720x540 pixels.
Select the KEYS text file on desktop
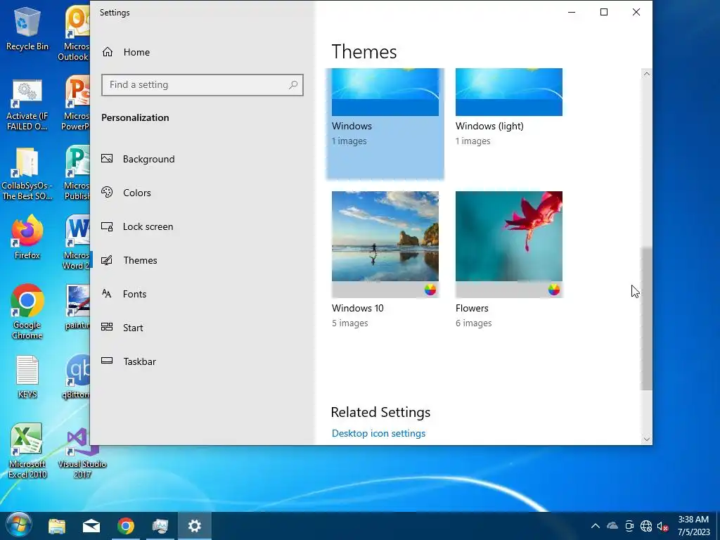(x=27, y=377)
